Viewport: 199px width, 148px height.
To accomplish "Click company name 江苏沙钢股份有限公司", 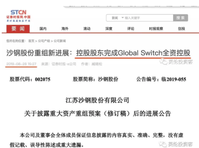I will [x=97, y=100].
